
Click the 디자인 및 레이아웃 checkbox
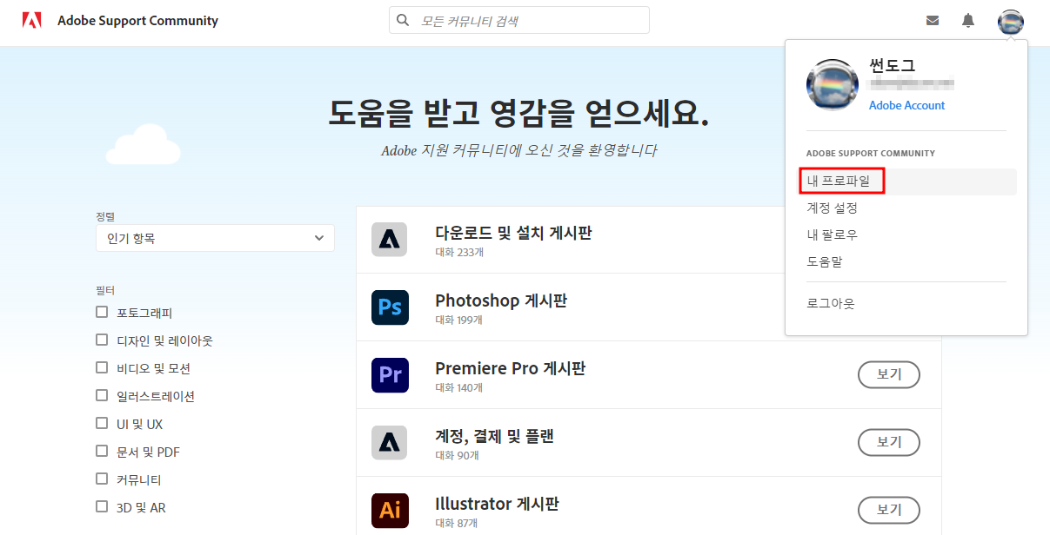[x=102, y=340]
